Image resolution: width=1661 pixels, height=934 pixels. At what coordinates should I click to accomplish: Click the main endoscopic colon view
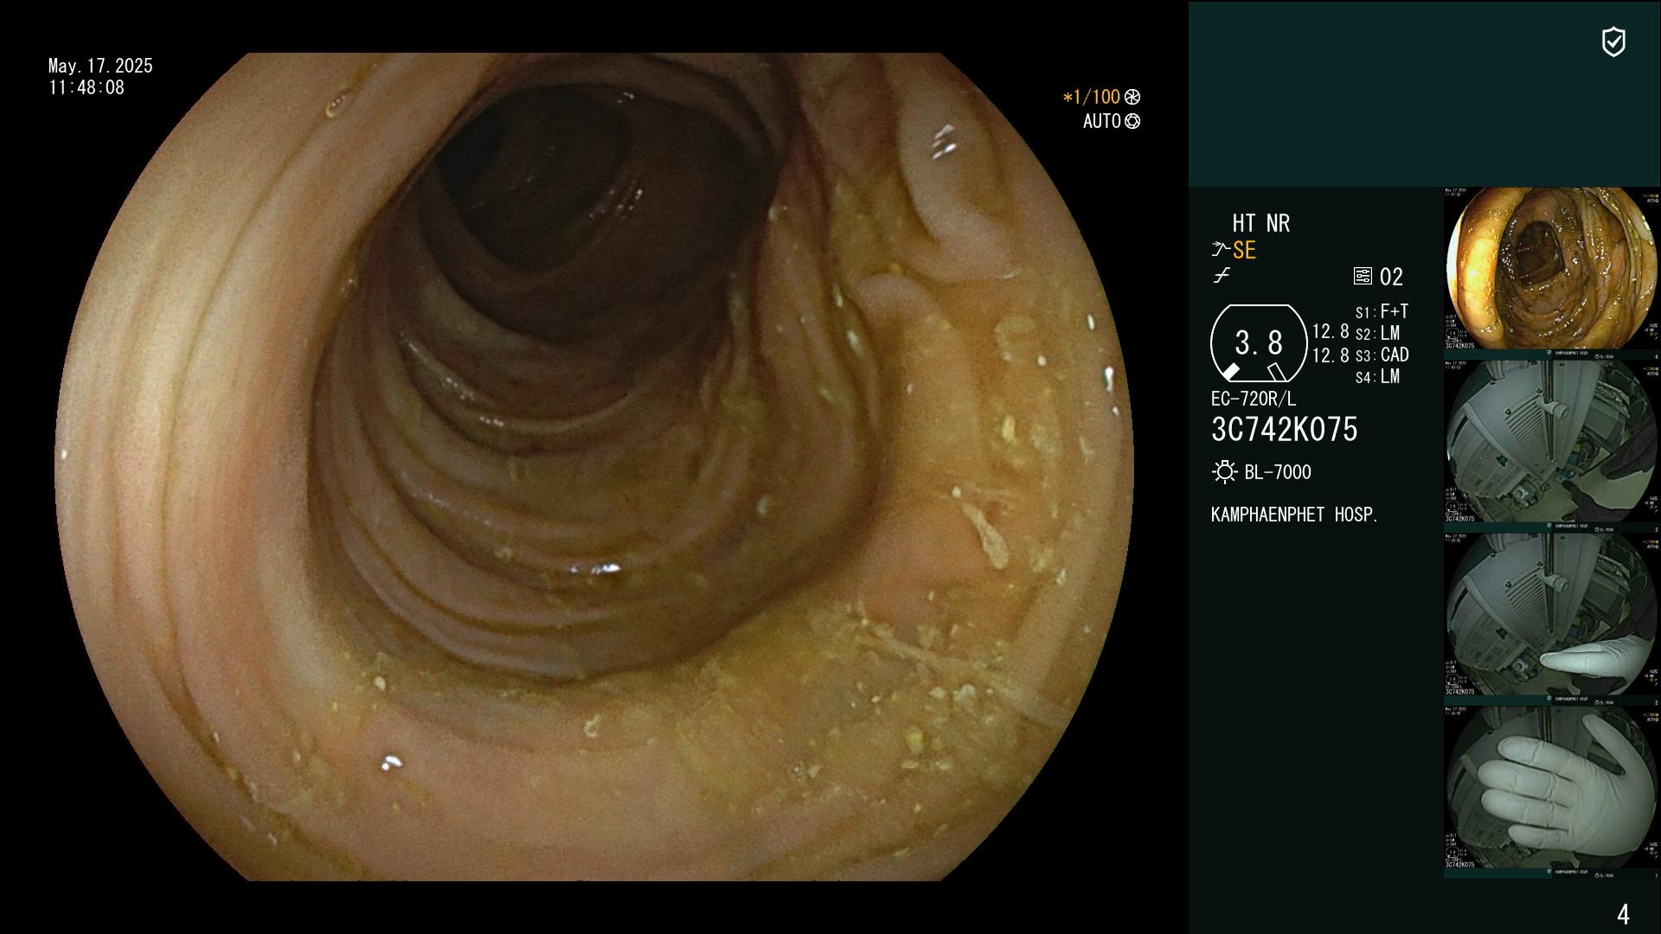[x=594, y=467]
